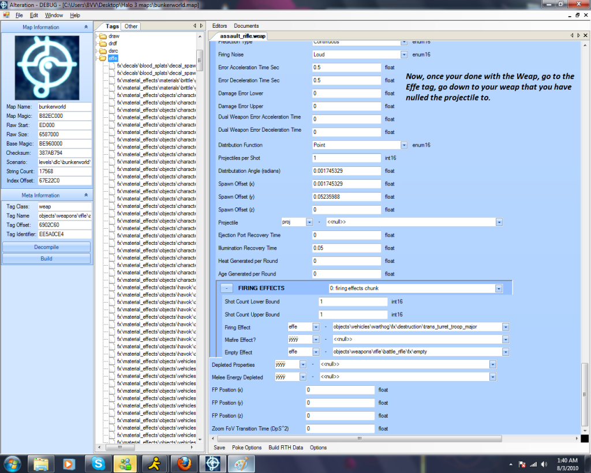Collapse the Map Information panel

click(x=86, y=27)
